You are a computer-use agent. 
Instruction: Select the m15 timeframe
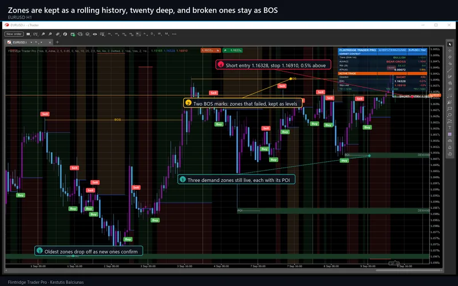tap(124, 34)
